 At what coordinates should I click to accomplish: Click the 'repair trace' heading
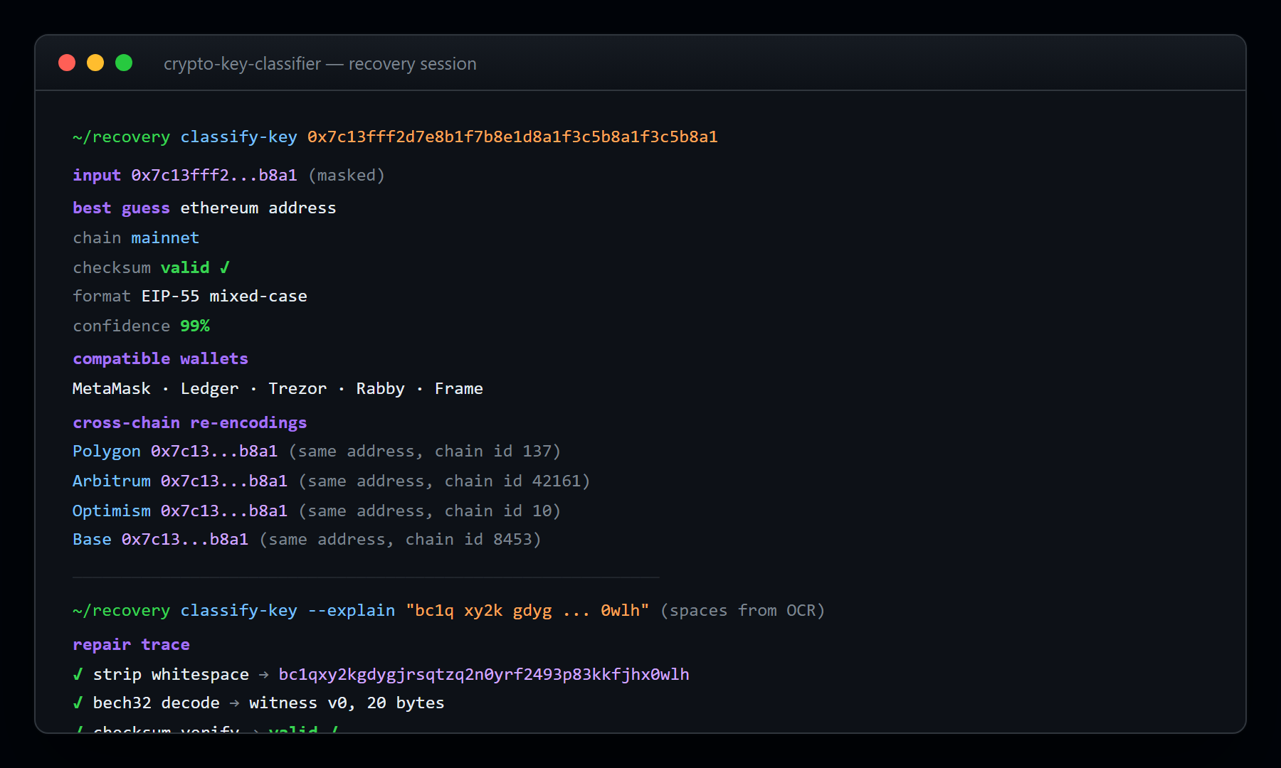(131, 644)
